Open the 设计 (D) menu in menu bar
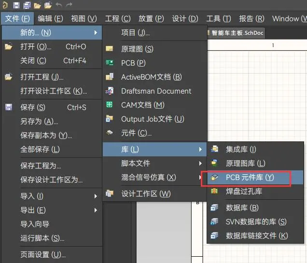Image resolution: width=307 pixels, height=263 pixels. [x=185, y=19]
